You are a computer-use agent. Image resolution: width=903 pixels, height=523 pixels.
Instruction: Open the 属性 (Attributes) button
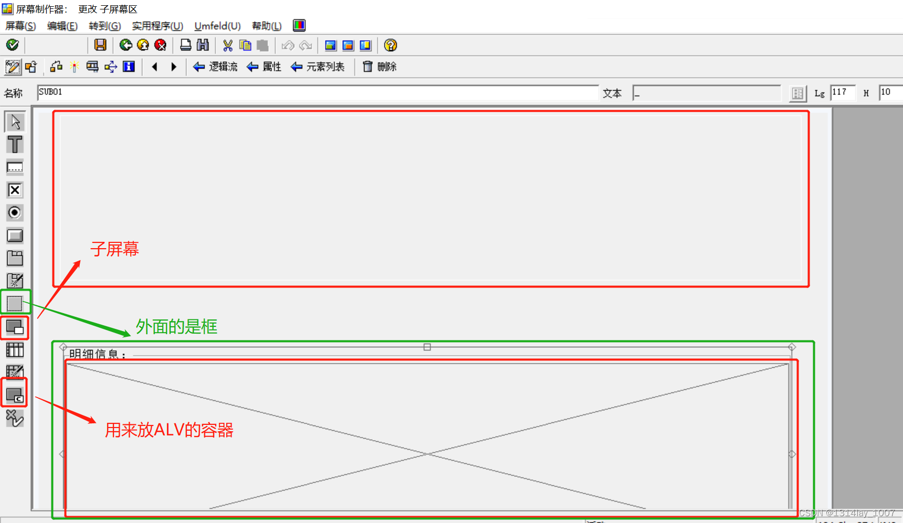(x=264, y=67)
